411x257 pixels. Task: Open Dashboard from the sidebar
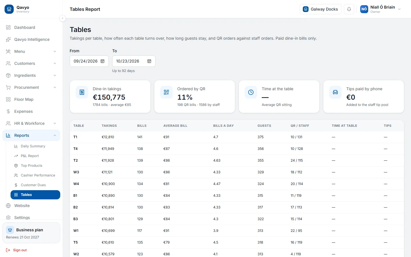pos(31,27)
